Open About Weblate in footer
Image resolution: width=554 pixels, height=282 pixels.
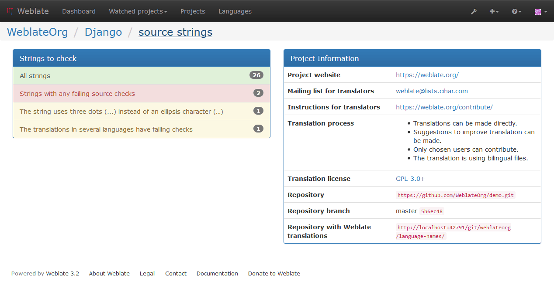coord(109,274)
